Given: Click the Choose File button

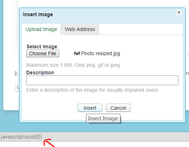Looking at the screenshot, I should click(x=43, y=54).
